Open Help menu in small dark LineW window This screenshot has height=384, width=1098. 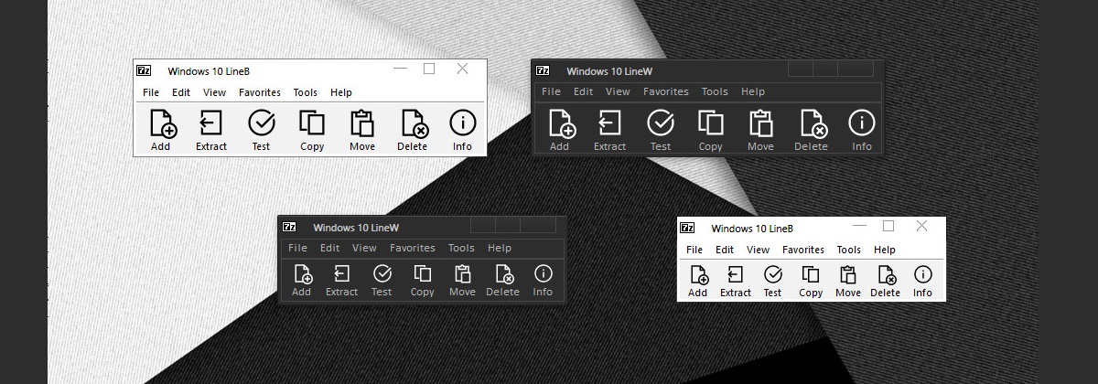tap(500, 248)
